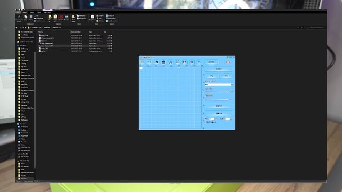Open the gear settings in laser app
342x192 pixels.
pyautogui.click(x=192, y=62)
